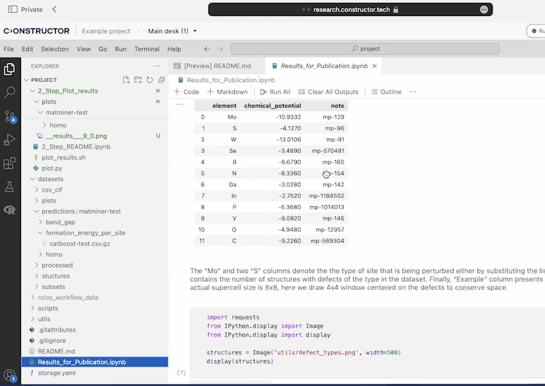Run All notebook cells

click(x=275, y=92)
